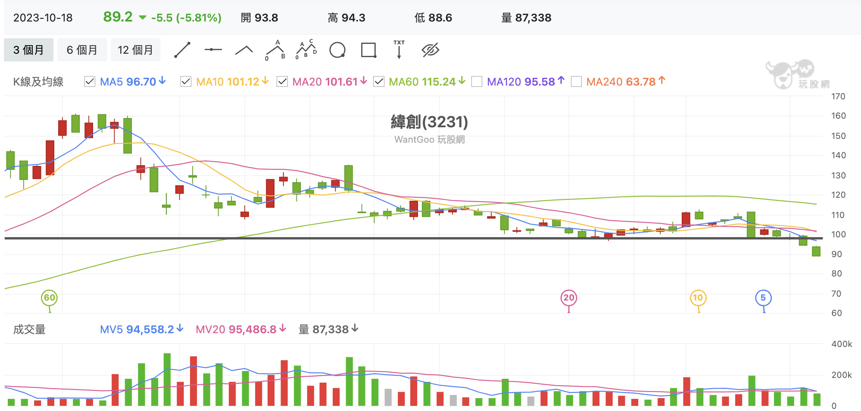Click the last green candlestick near 90
This screenshot has width=861, height=411.
816,251
